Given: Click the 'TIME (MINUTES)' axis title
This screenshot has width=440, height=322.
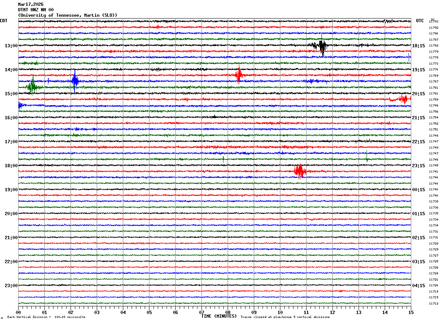Looking at the screenshot, I should (x=219, y=316).
